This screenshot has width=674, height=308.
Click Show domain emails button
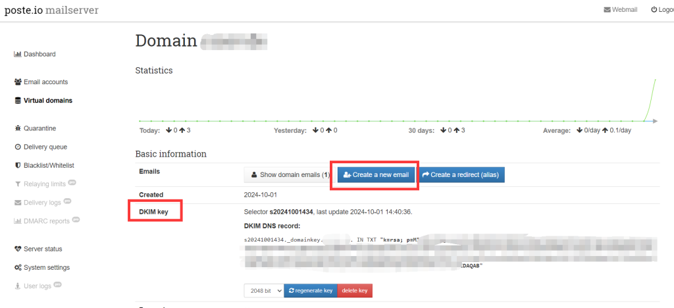pyautogui.click(x=290, y=175)
